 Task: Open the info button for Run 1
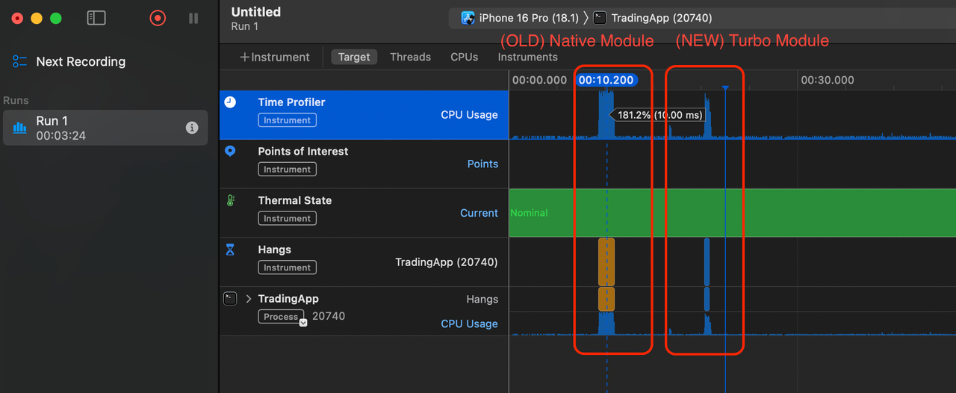192,128
